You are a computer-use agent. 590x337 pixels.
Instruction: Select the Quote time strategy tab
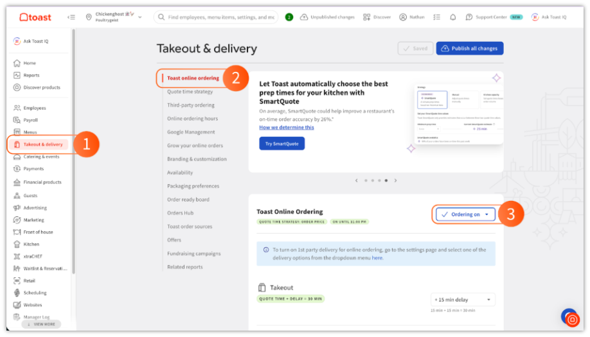click(x=190, y=92)
